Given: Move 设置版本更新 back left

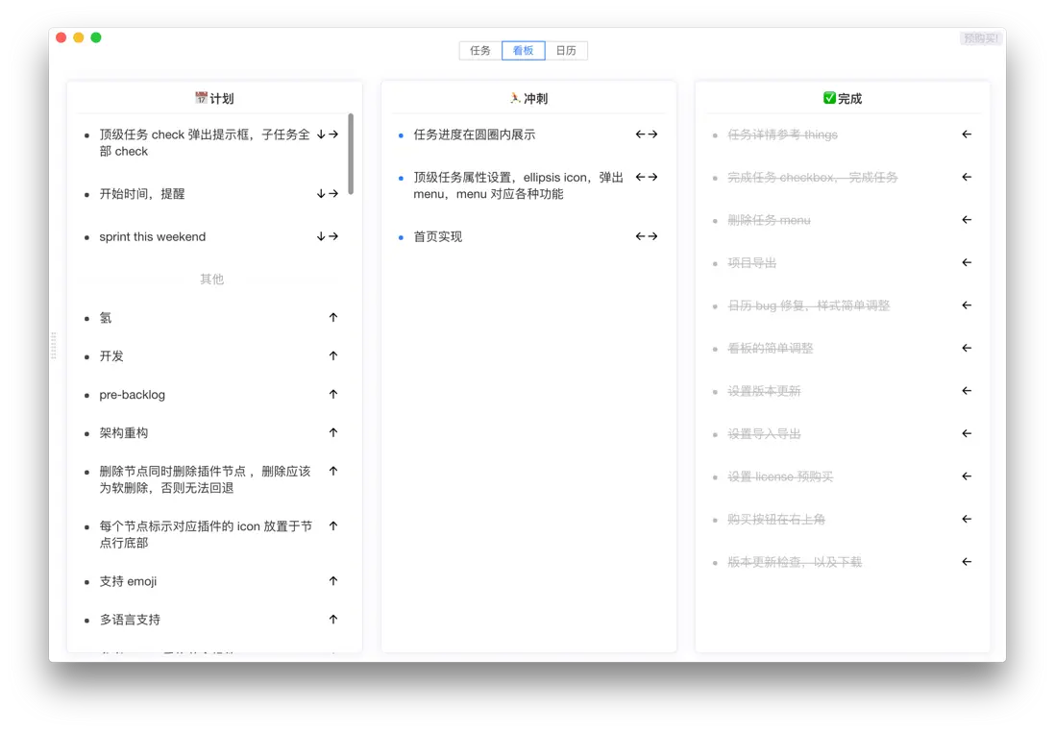Looking at the screenshot, I should [x=967, y=391].
